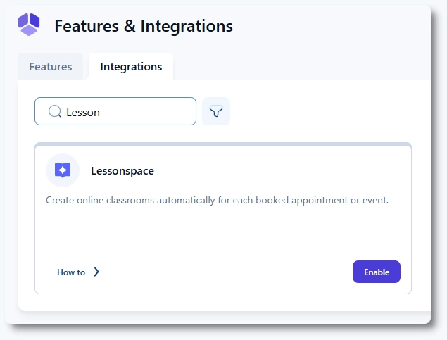Click the purple cube app logo

tap(29, 25)
